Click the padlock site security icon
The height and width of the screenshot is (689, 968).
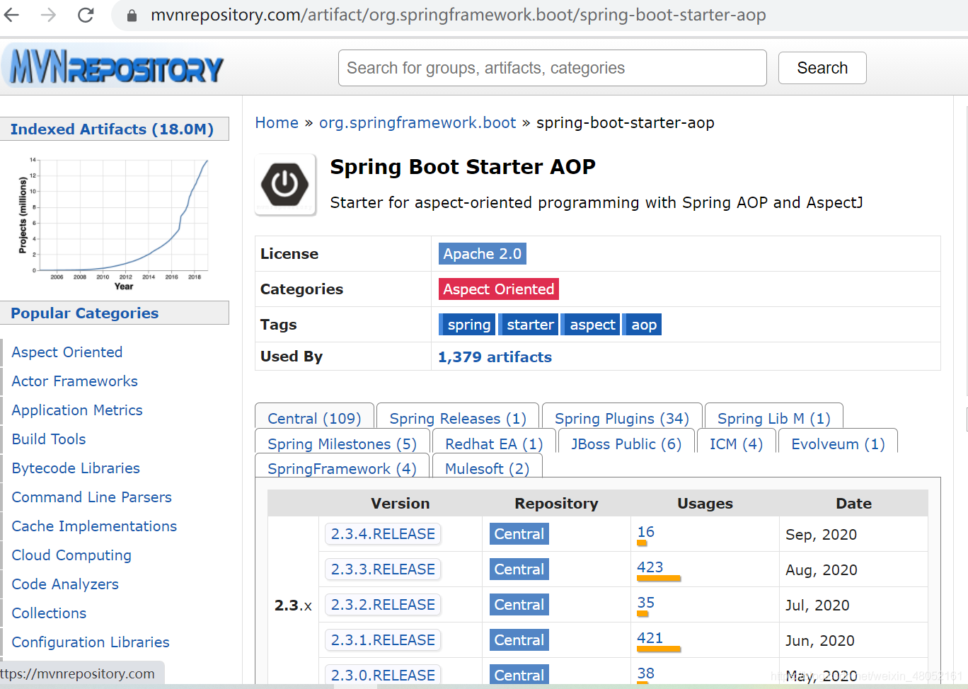[x=132, y=16]
